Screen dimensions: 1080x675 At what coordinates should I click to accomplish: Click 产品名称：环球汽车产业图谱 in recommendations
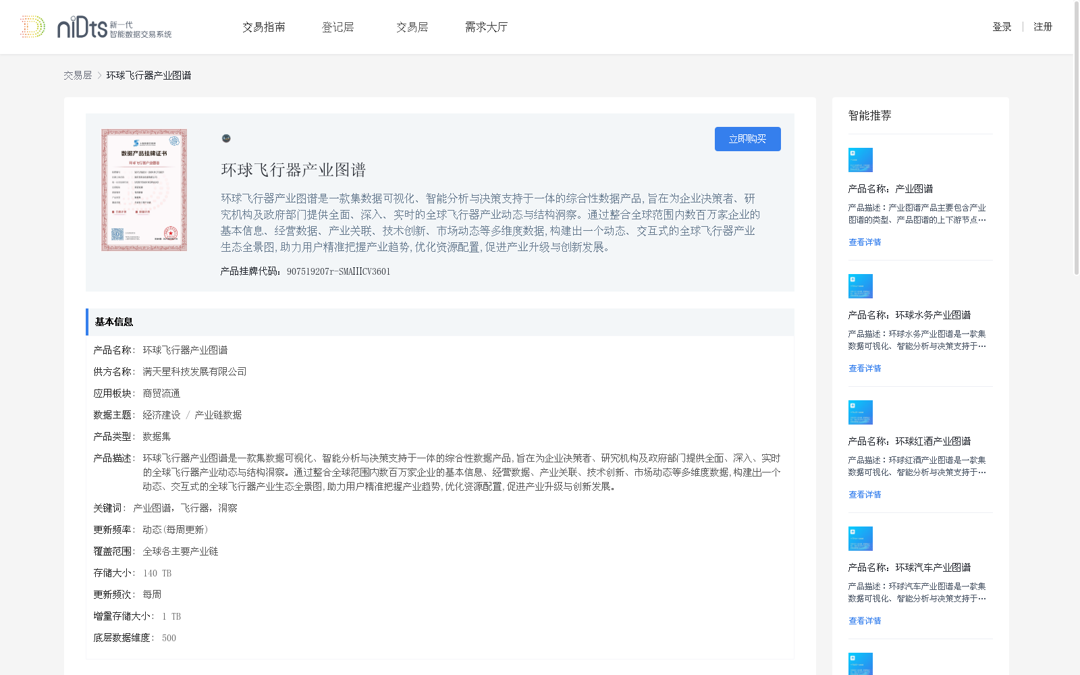[x=910, y=568]
